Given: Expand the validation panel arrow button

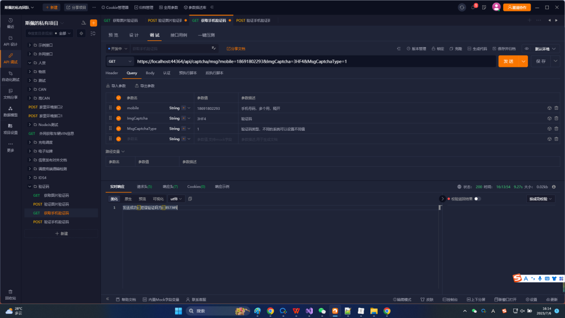Looking at the screenshot, I should point(443,199).
